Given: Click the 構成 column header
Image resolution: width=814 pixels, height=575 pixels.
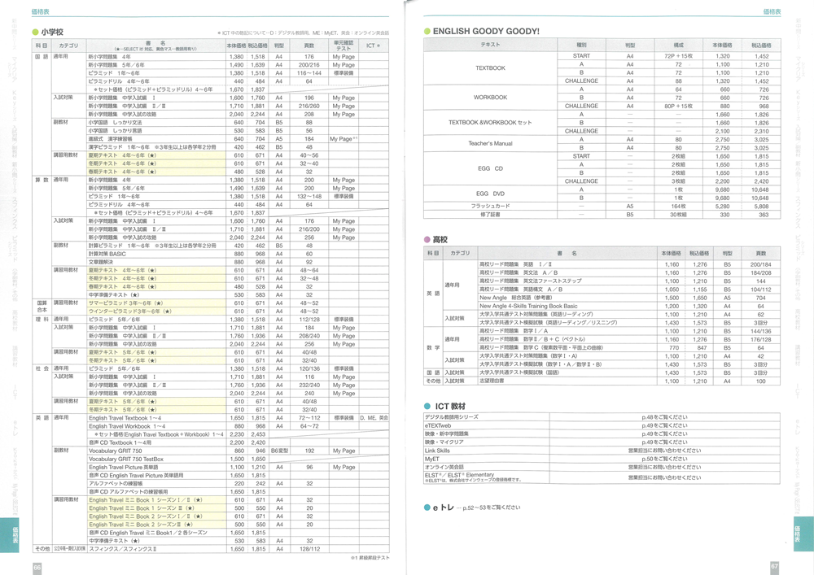Looking at the screenshot, I should click(x=678, y=45).
